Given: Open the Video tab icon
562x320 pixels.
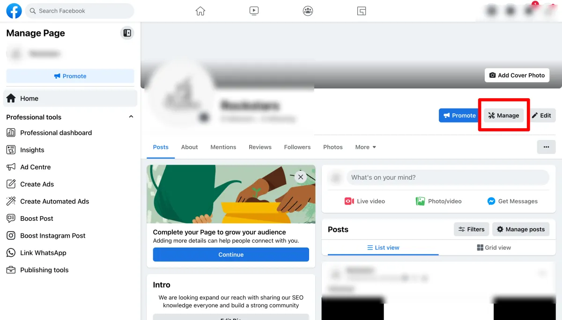Looking at the screenshot, I should point(254,11).
